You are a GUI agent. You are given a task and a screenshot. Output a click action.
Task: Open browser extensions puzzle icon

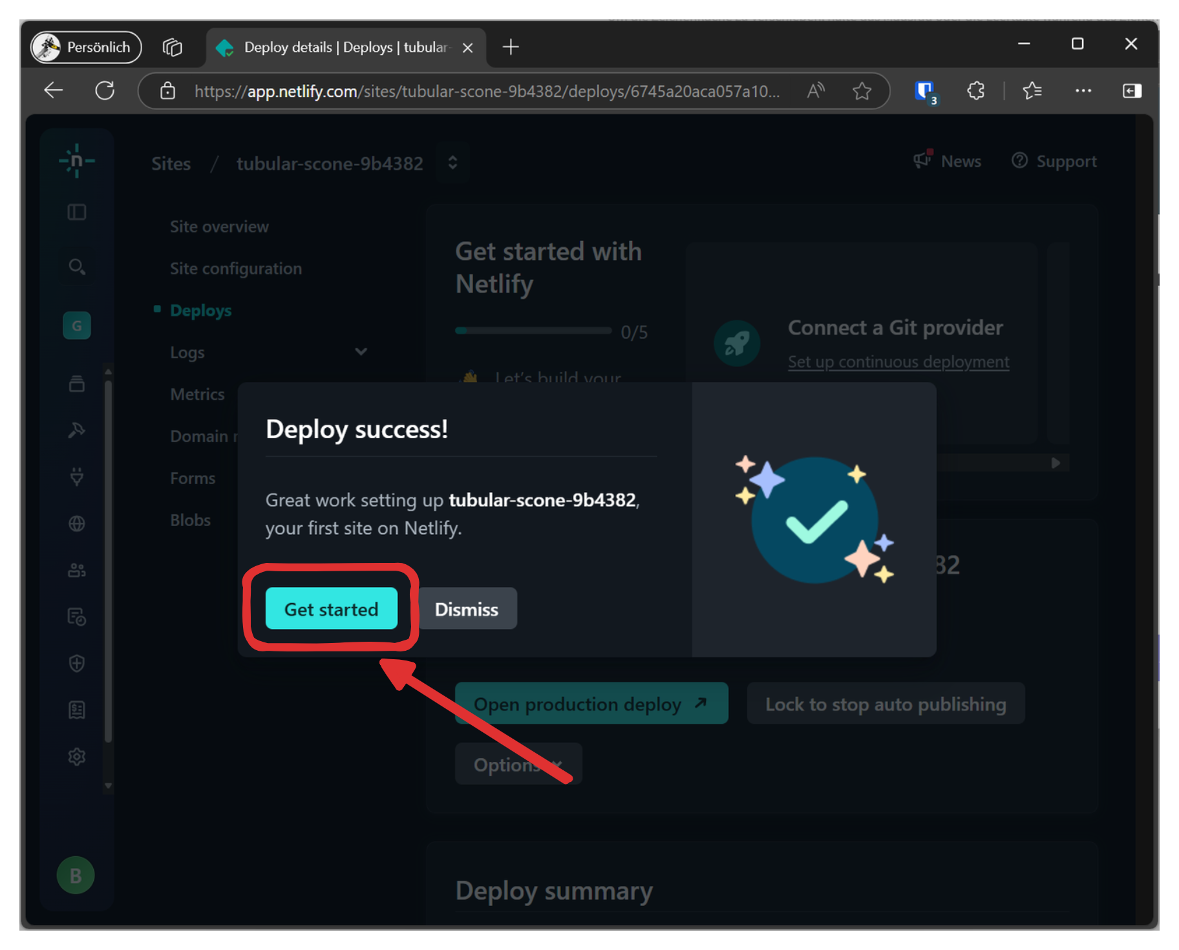tap(975, 90)
